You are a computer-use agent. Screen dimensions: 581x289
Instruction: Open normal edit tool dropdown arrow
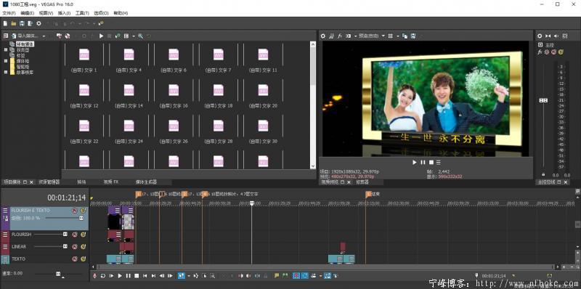pos(188,276)
